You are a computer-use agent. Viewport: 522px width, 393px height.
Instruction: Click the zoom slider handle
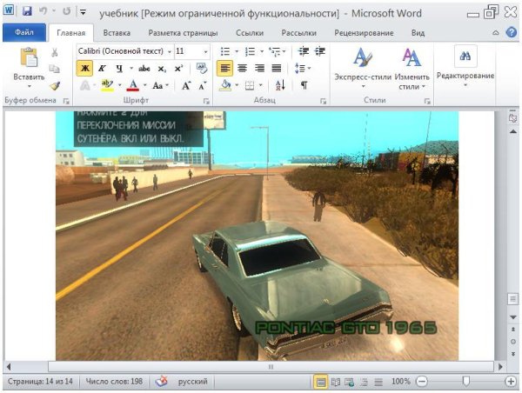click(466, 382)
